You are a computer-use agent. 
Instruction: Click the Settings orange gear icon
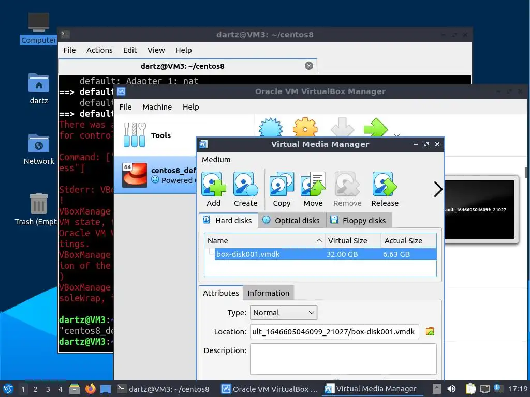pyautogui.click(x=305, y=128)
